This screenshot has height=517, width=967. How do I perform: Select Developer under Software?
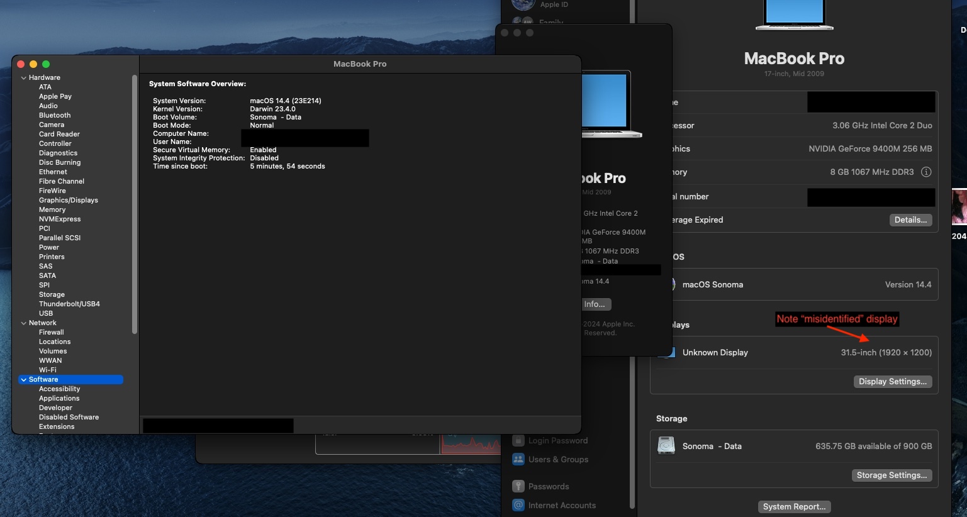click(x=55, y=408)
